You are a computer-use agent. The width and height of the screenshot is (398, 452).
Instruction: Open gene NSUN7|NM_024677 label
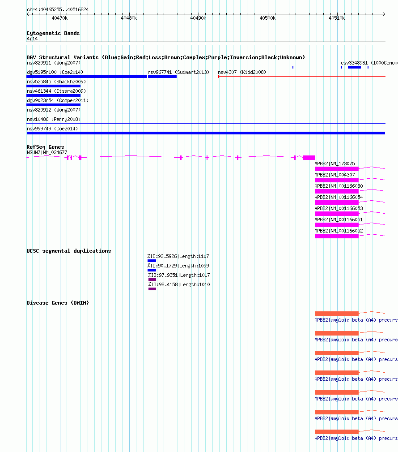(x=47, y=152)
